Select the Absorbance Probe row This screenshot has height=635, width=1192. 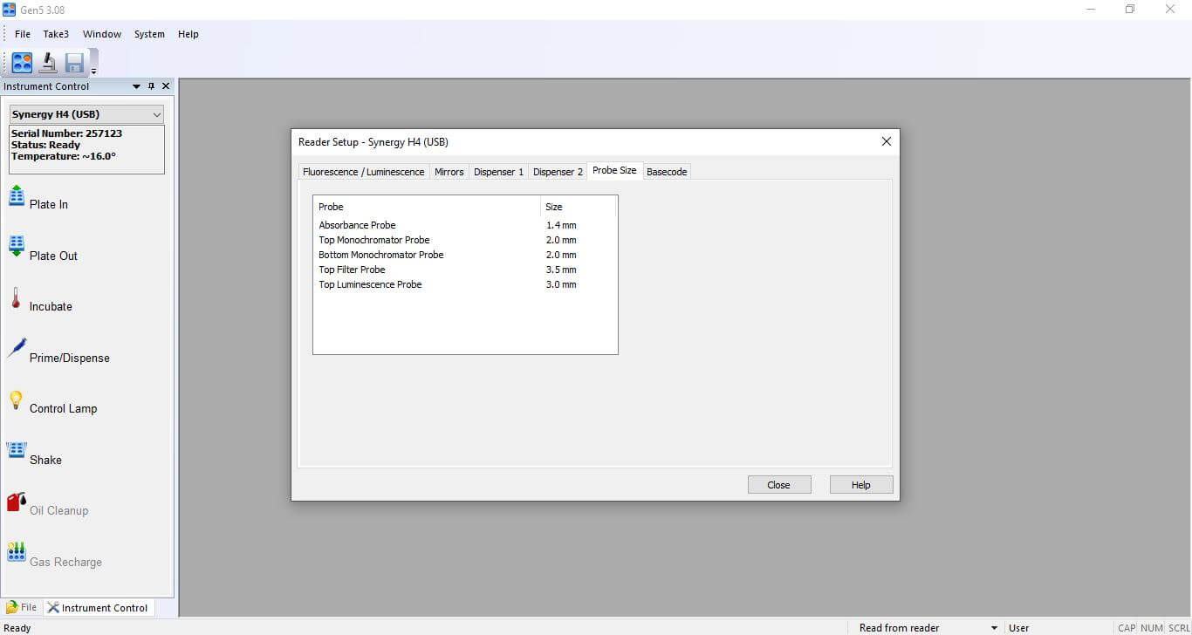pyautogui.click(x=358, y=225)
